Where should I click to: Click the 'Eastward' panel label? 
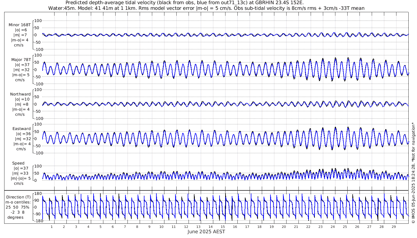tap(21, 129)
